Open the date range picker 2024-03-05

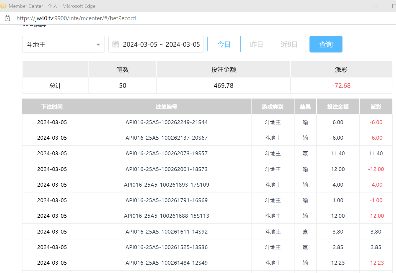click(x=161, y=44)
